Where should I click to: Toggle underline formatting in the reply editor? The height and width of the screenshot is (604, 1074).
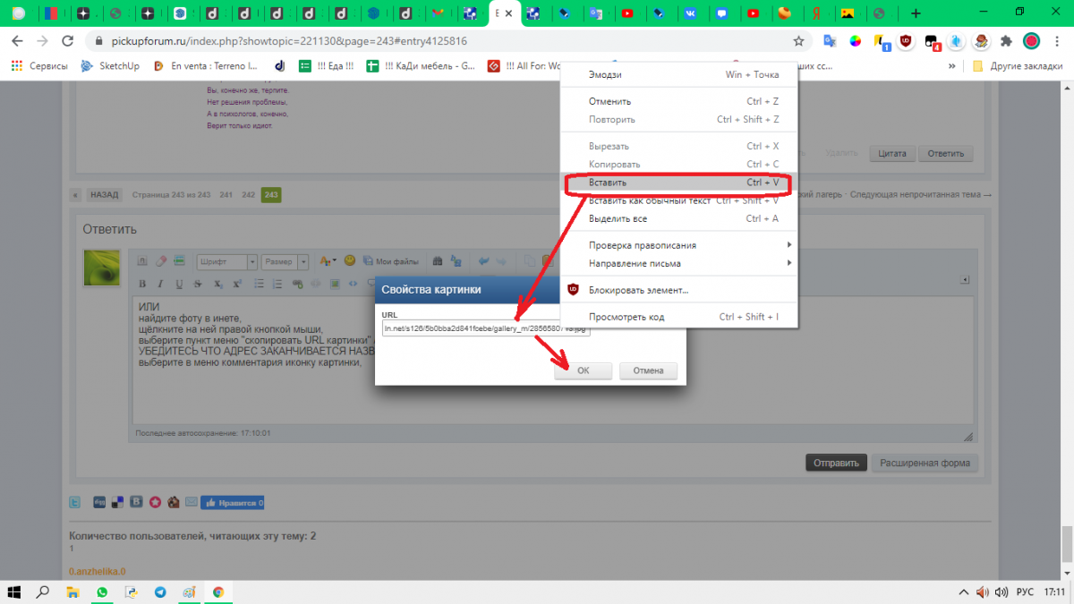(179, 285)
